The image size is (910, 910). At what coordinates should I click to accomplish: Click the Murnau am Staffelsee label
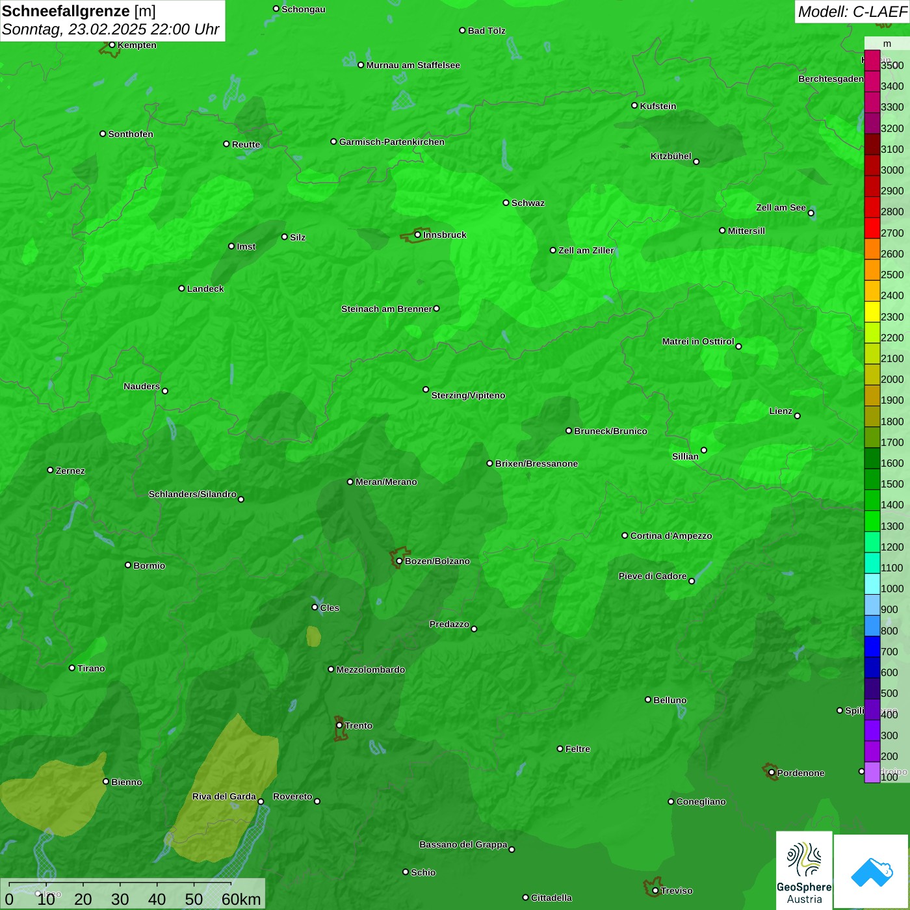(413, 65)
